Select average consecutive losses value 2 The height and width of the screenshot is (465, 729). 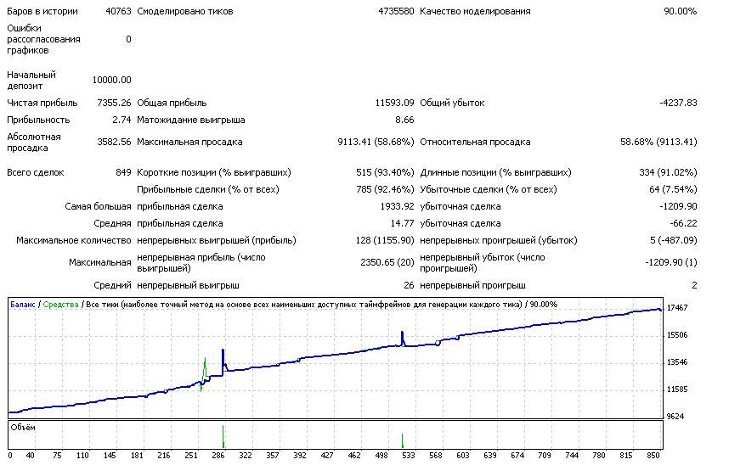[694, 285]
